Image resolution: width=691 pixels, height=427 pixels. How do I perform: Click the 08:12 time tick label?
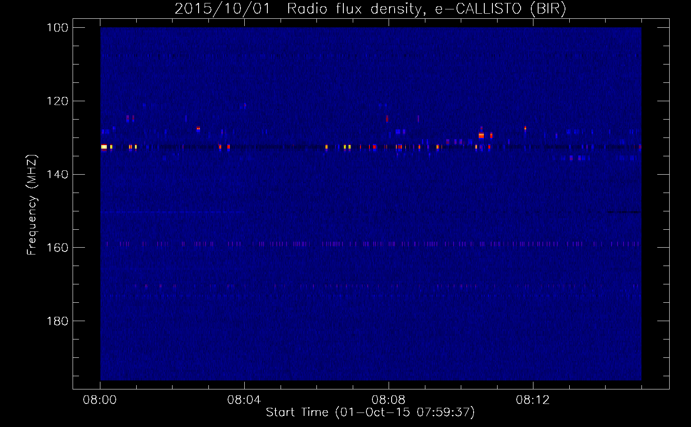coord(533,400)
